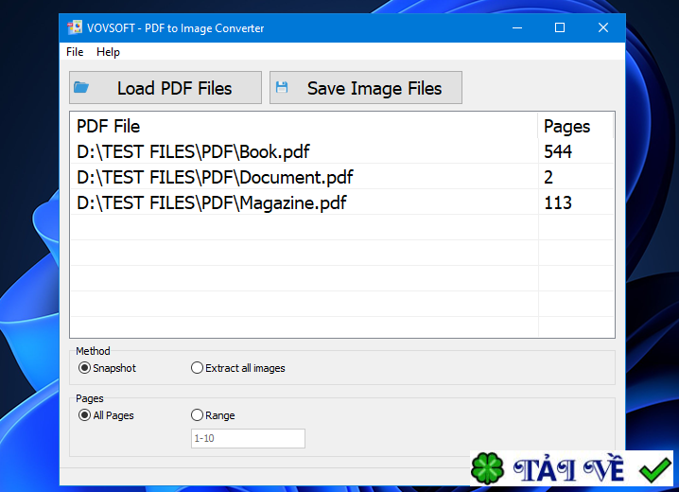Select the Book.pdf row in list

[193, 151]
